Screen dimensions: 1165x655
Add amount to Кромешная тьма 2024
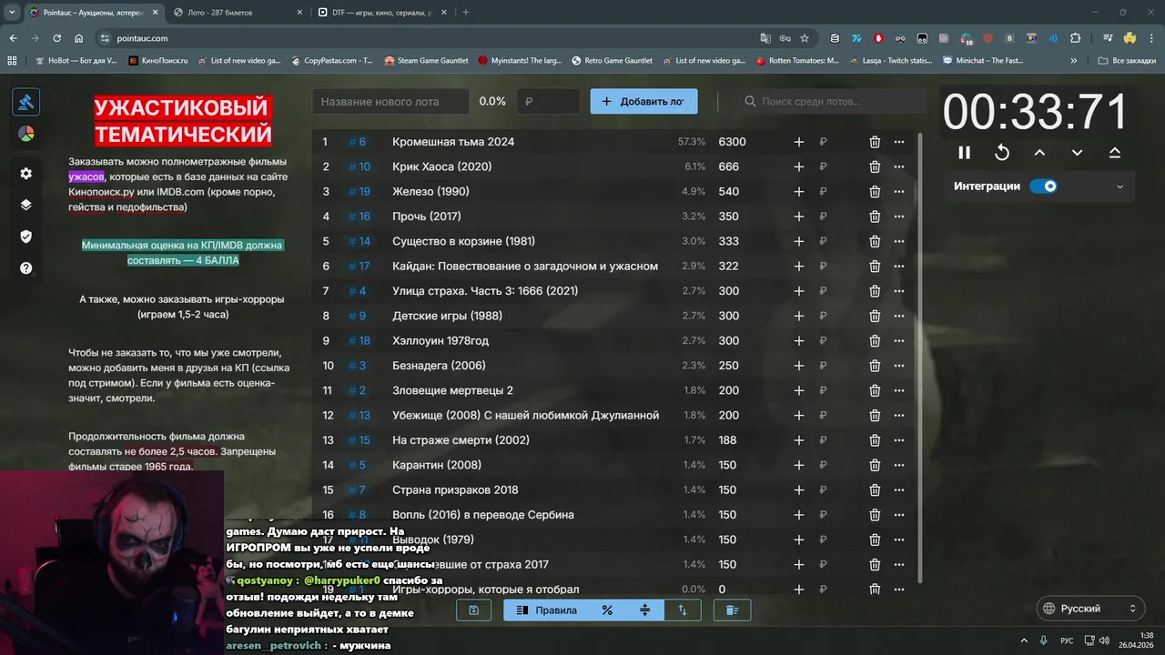click(x=799, y=142)
